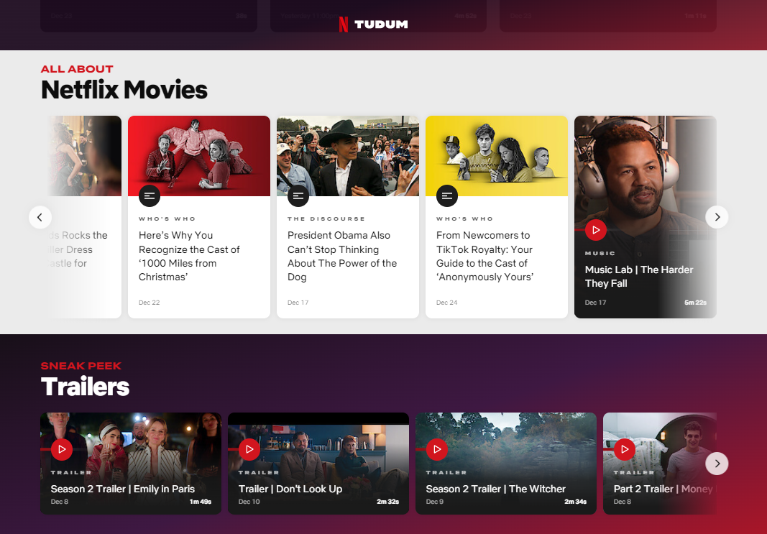Click the 'Trailers' section heading
767x534 pixels.
[85, 387]
